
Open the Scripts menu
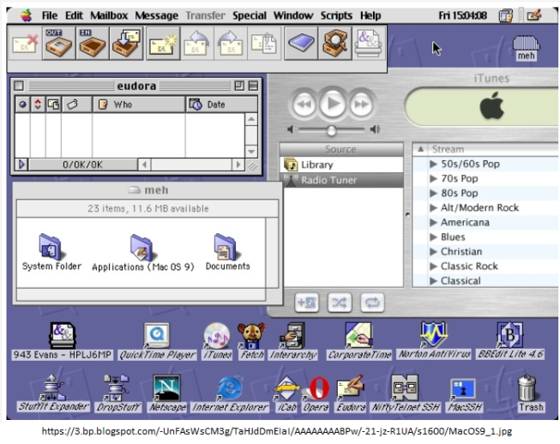pyautogui.click(x=336, y=16)
